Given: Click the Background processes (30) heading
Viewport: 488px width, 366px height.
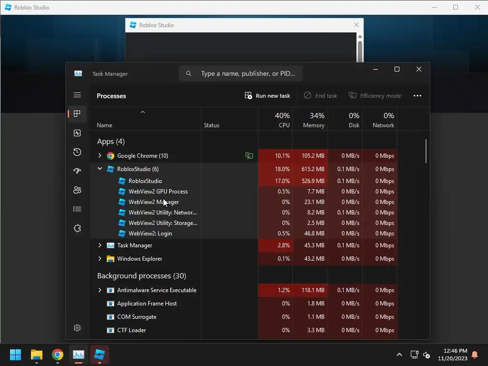Looking at the screenshot, I should (142, 276).
